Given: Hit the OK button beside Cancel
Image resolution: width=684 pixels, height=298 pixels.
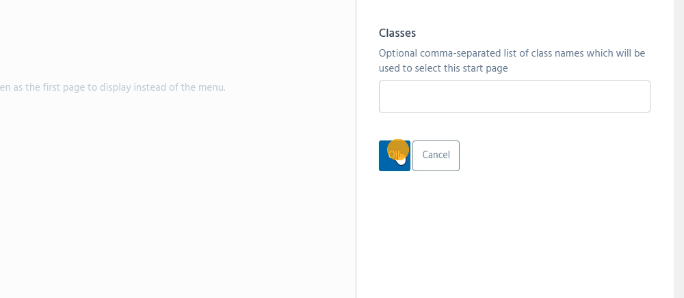Looking at the screenshot, I should click(x=394, y=156).
